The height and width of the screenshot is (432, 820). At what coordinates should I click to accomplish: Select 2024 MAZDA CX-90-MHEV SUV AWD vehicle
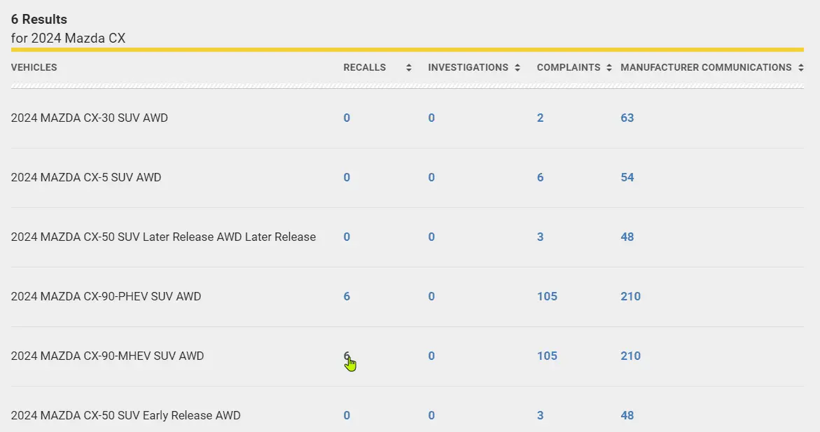coord(107,356)
